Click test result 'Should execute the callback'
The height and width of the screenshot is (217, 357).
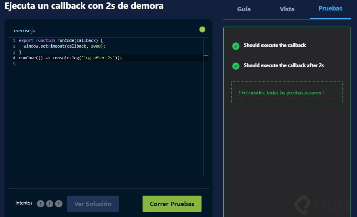pos(275,45)
